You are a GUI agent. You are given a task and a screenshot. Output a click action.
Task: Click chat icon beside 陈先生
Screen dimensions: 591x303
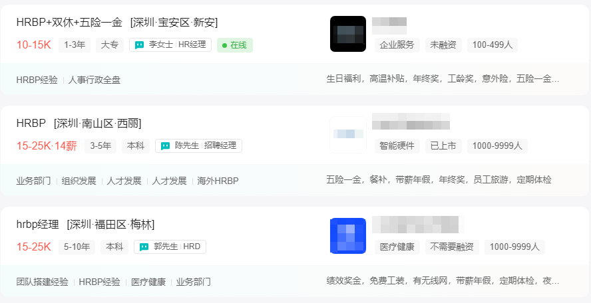pos(165,146)
